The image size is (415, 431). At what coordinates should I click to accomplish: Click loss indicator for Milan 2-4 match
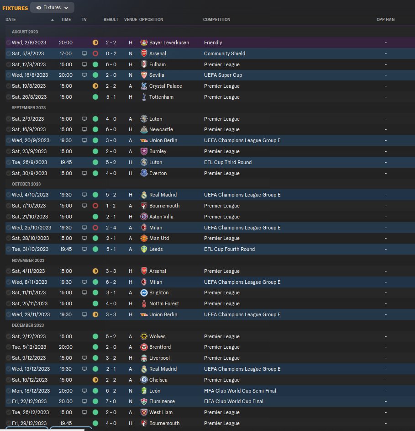[95, 228]
